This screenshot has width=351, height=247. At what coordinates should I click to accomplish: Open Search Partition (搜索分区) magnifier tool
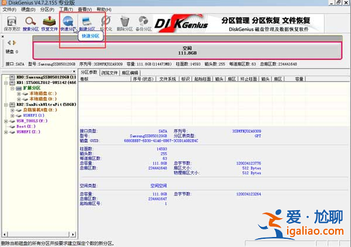pyautogui.click(x=31, y=23)
